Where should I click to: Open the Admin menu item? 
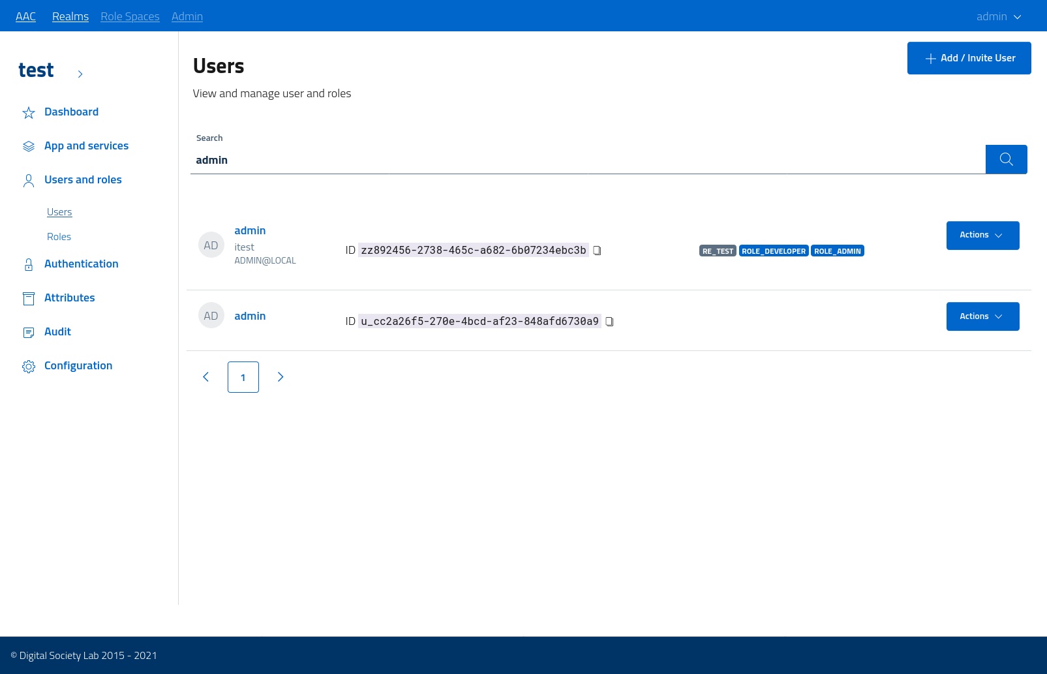coord(187,16)
